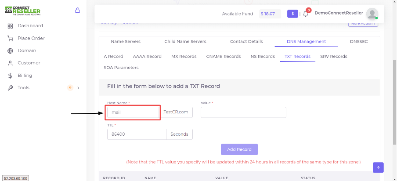Click the Customer person icon
The width and height of the screenshot is (397, 181).
pyautogui.click(x=10, y=63)
